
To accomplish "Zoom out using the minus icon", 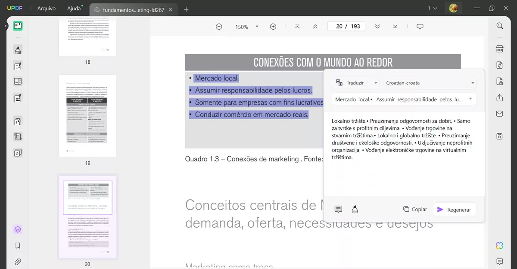I will tap(219, 26).
